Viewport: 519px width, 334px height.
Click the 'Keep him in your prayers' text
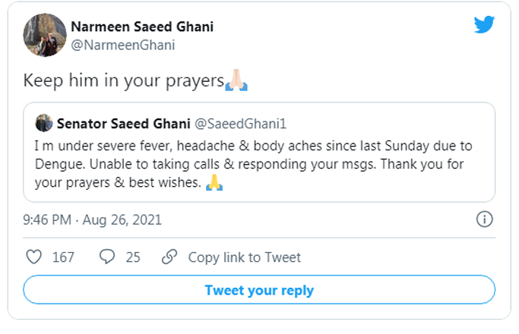tap(123, 80)
